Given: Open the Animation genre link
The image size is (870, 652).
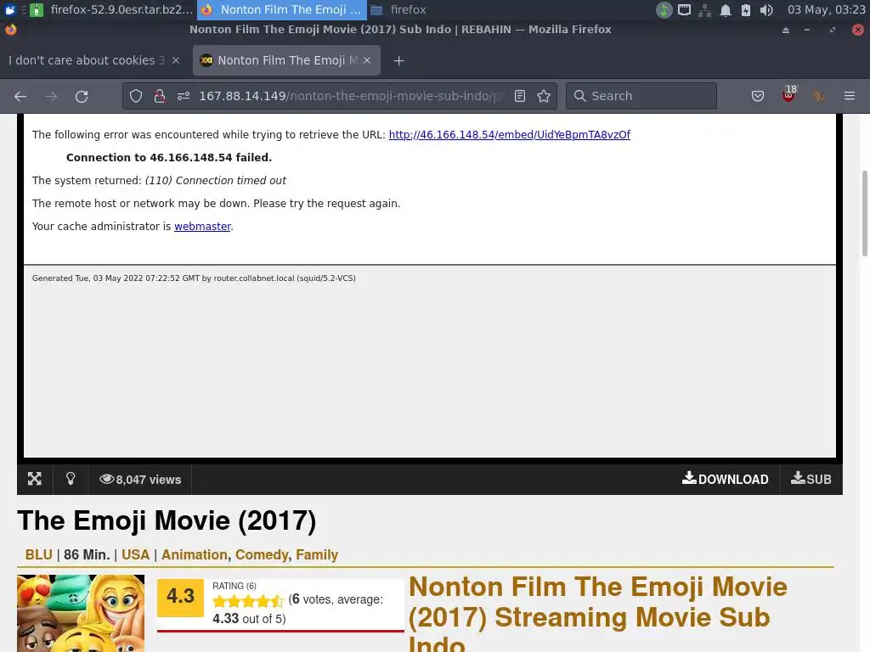Looking at the screenshot, I should point(195,555).
